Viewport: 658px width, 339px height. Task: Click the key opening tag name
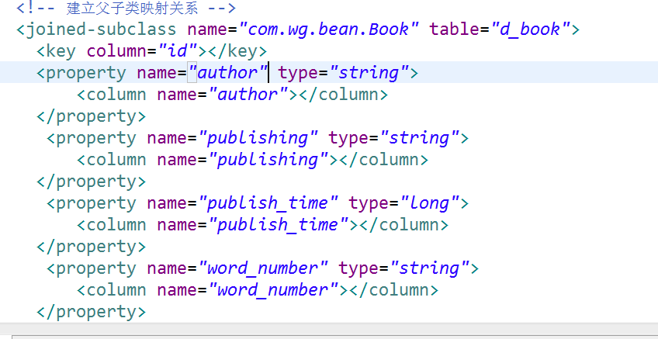[61, 51]
